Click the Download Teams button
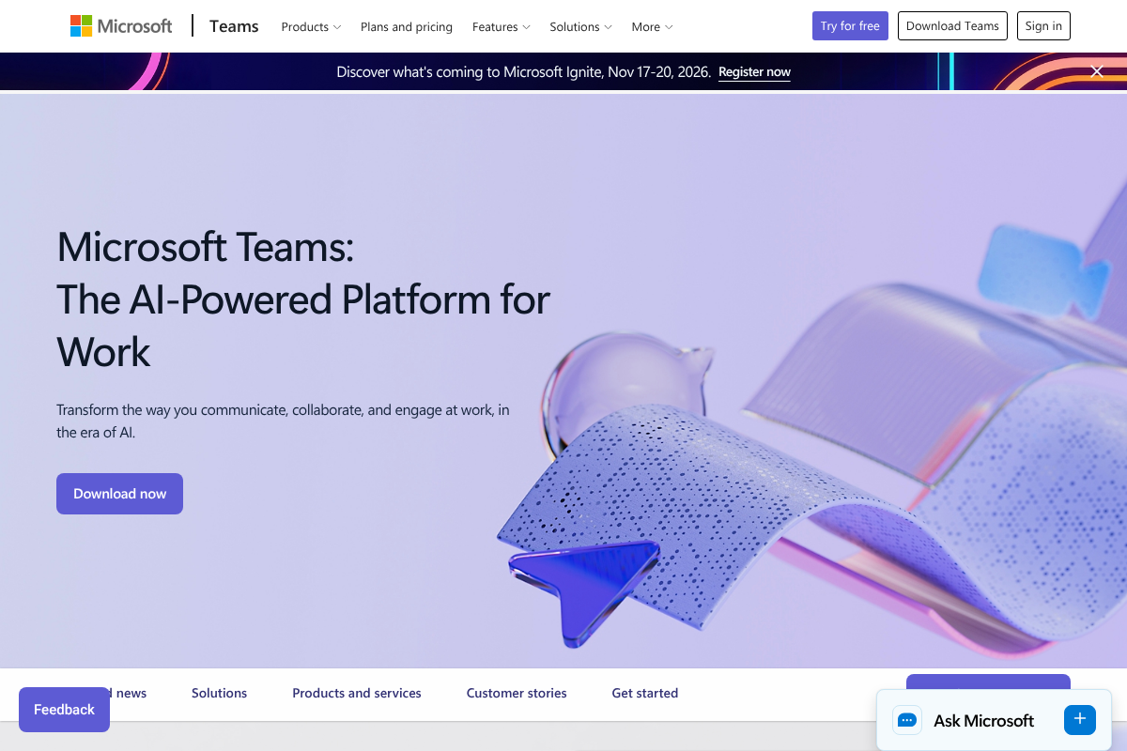The width and height of the screenshot is (1127, 751). (x=952, y=26)
